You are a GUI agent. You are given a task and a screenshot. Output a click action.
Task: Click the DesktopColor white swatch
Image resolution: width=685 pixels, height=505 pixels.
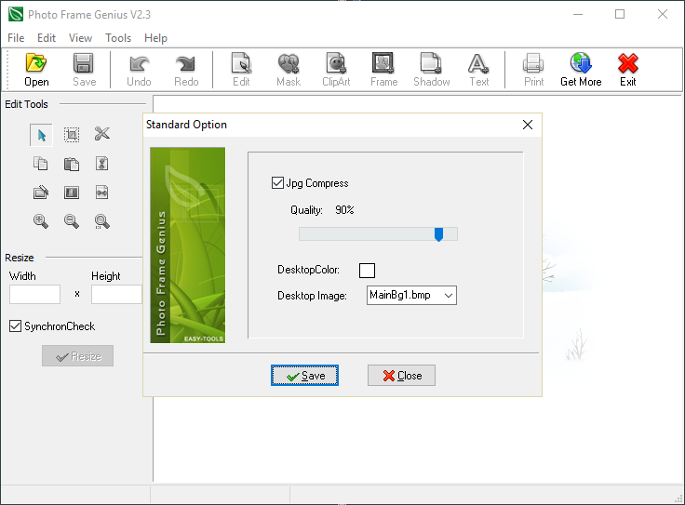tap(367, 271)
